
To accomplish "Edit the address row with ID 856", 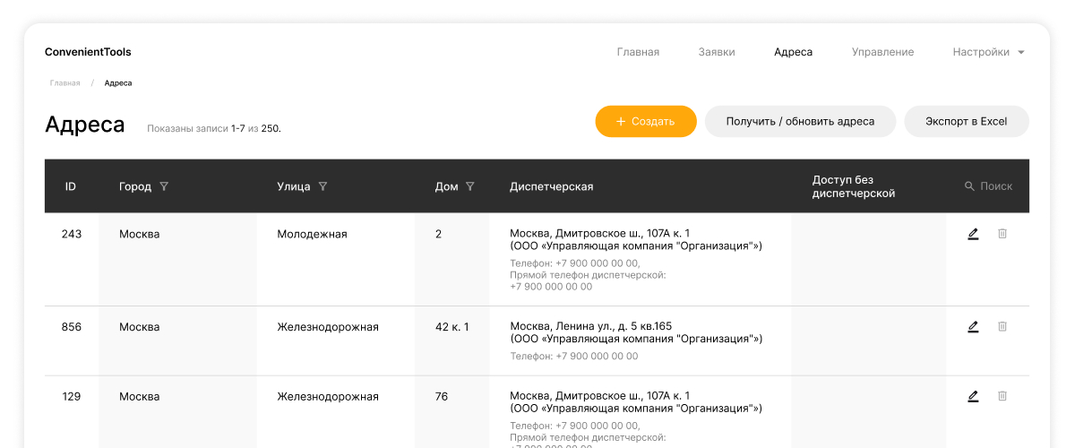I will pos(973,327).
